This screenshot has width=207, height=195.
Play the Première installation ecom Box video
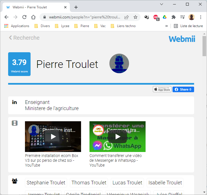pos(53,137)
